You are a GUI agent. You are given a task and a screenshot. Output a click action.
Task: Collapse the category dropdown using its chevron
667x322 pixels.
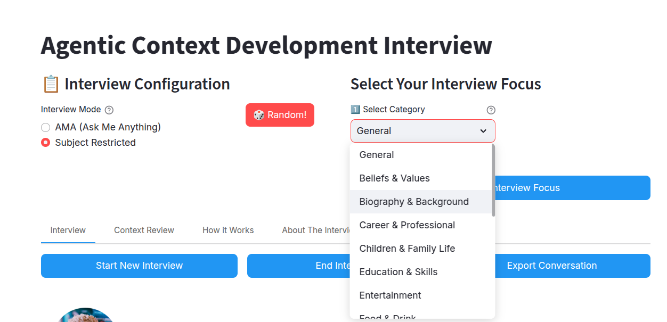coord(483,131)
